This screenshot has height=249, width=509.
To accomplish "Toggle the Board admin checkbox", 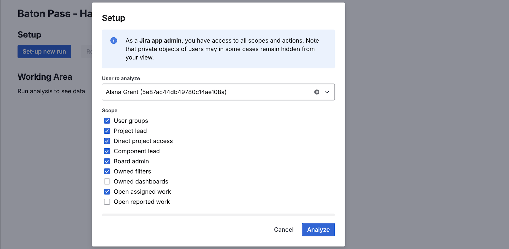I will 107,161.
